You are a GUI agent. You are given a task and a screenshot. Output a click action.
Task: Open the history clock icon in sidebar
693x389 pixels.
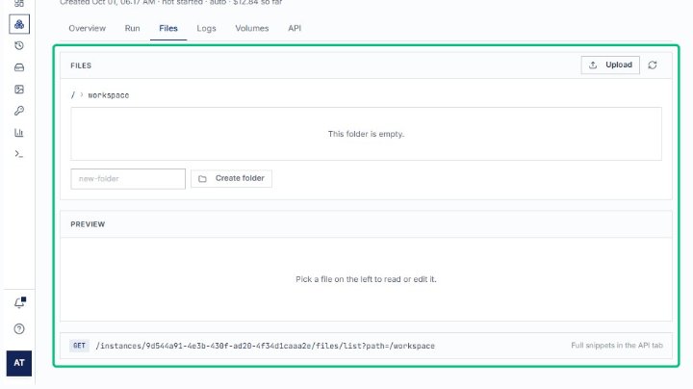(19, 45)
